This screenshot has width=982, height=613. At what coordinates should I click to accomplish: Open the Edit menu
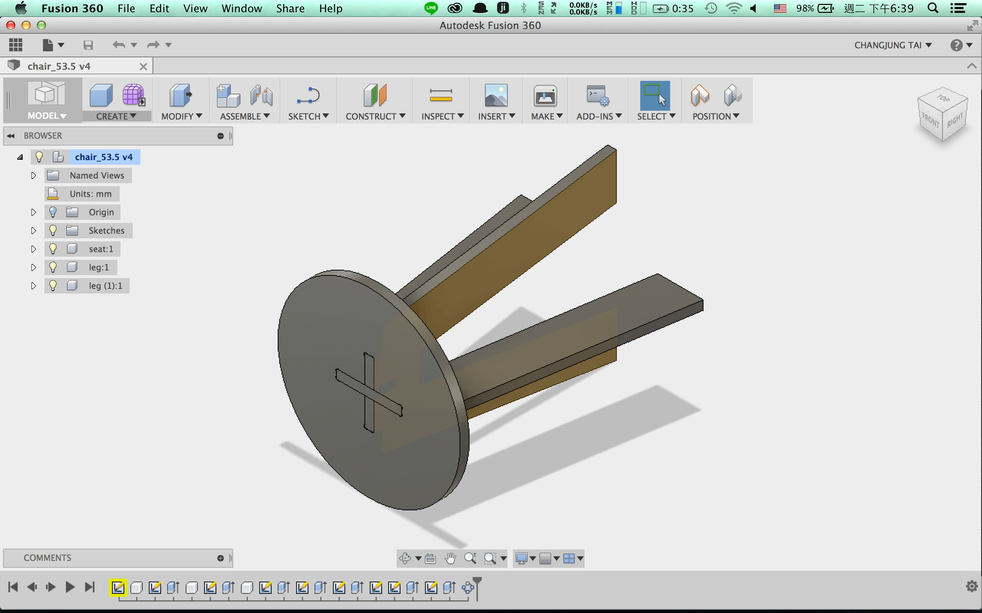tap(159, 8)
